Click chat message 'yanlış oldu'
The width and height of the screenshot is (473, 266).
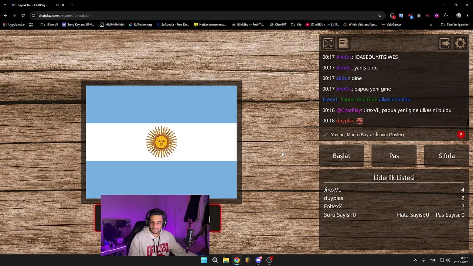366,68
